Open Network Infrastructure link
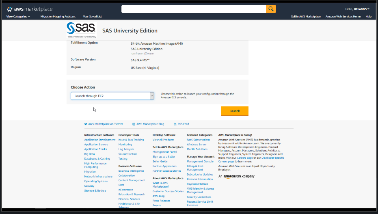Viewport: 378px width, 214px height. (98, 176)
